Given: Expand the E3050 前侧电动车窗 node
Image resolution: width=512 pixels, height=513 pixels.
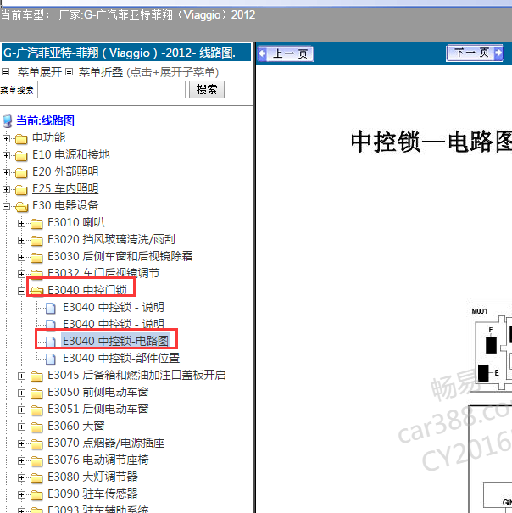Looking at the screenshot, I should coord(21,393).
